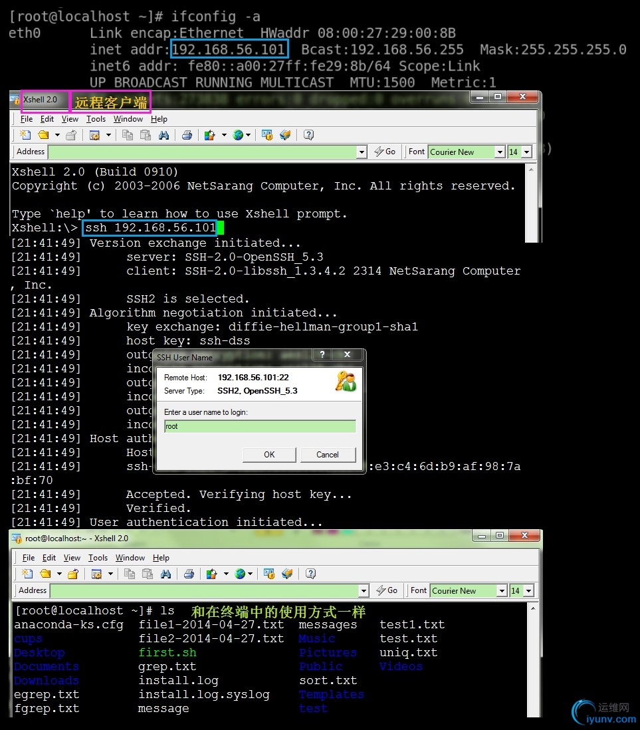The width and height of the screenshot is (640, 730).
Task: Expand globe encoding arrow in root@localhost toolbar
Action: click(x=250, y=574)
